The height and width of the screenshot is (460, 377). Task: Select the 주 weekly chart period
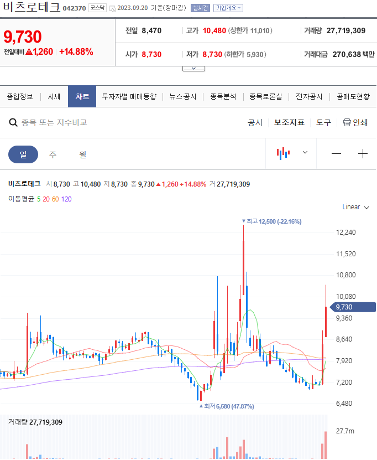pyautogui.click(x=53, y=154)
